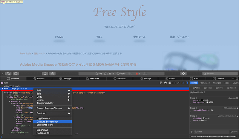The image size is (239, 139).
Task: Select the Styles sidebar tab
Action: pyautogui.click(x=194, y=83)
